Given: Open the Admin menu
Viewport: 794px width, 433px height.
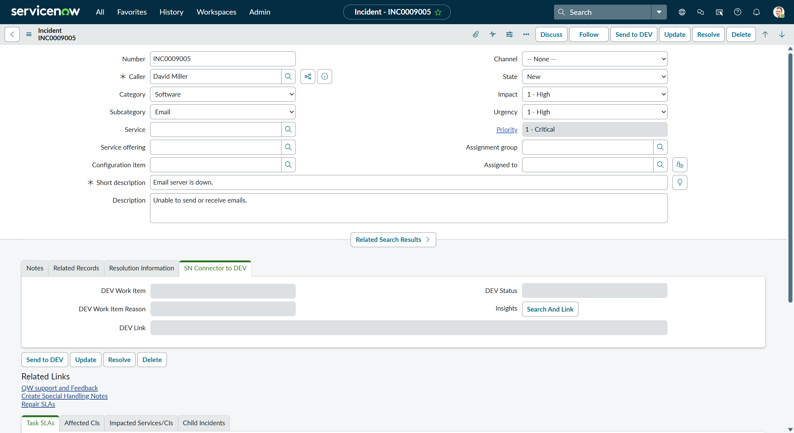Looking at the screenshot, I should [259, 12].
